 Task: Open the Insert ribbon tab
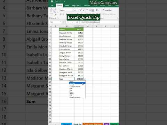[x=67, y=6]
